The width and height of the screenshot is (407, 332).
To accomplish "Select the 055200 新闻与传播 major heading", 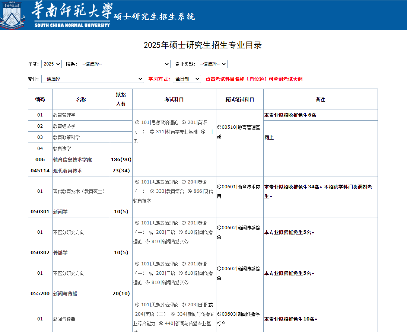I will point(65,294).
